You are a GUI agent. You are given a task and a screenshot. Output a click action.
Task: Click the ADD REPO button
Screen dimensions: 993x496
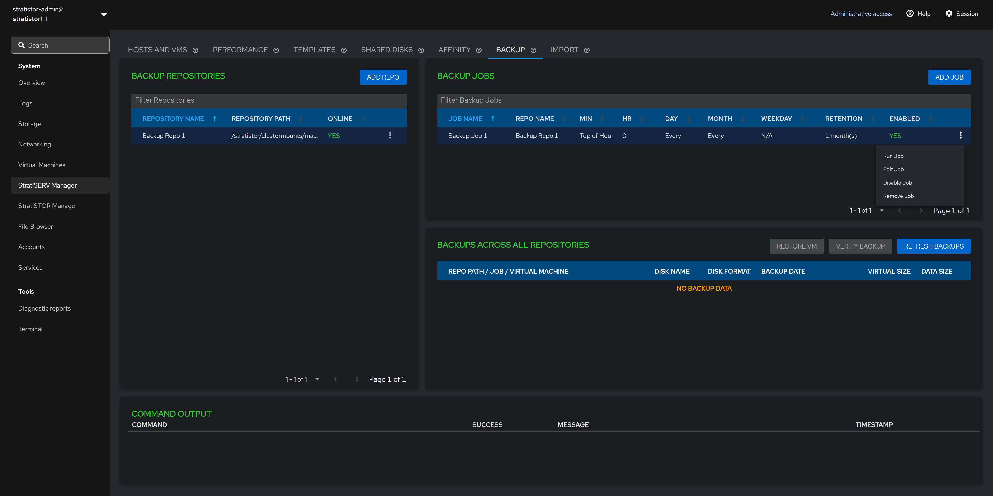[382, 77]
